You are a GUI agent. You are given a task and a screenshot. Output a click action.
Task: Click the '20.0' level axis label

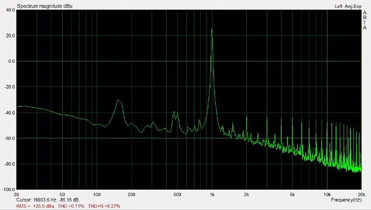(x=11, y=35)
